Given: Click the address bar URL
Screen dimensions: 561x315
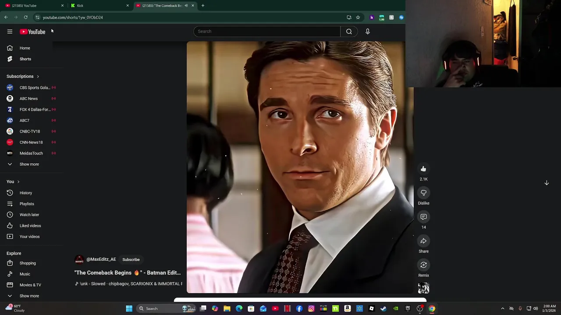Looking at the screenshot, I should tap(73, 17).
